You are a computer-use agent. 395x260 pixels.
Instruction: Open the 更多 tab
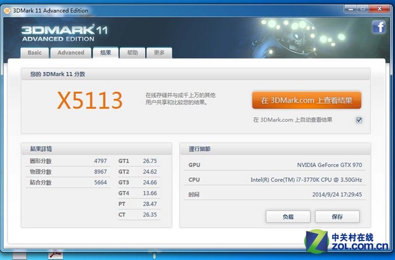point(159,52)
